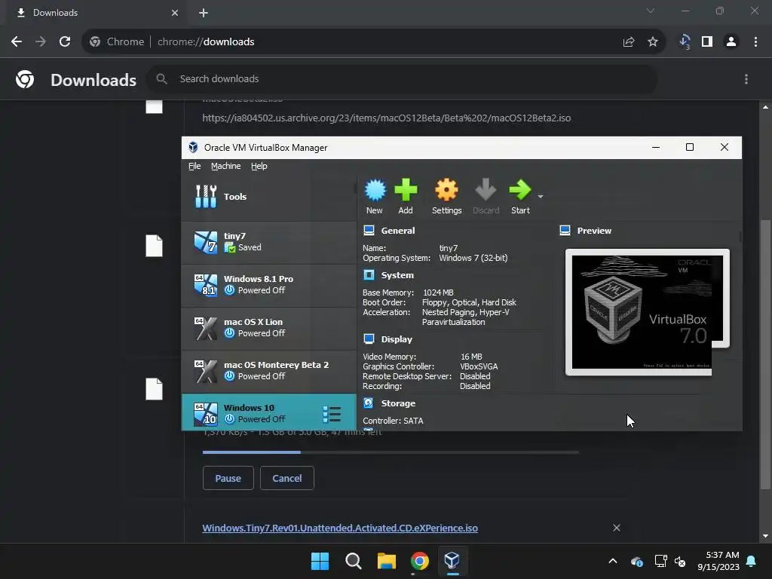The width and height of the screenshot is (772, 579).
Task: Click the Storage section header
Action: tap(398, 403)
